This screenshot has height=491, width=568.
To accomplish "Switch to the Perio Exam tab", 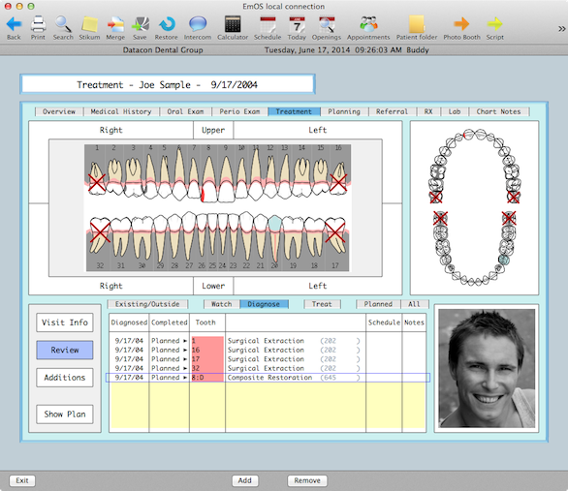I will (239, 111).
